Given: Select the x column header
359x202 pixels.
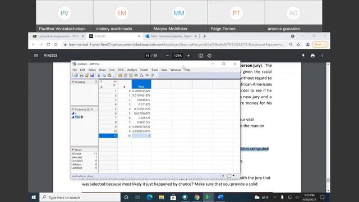Looking at the screenshot, I should pos(125,84).
